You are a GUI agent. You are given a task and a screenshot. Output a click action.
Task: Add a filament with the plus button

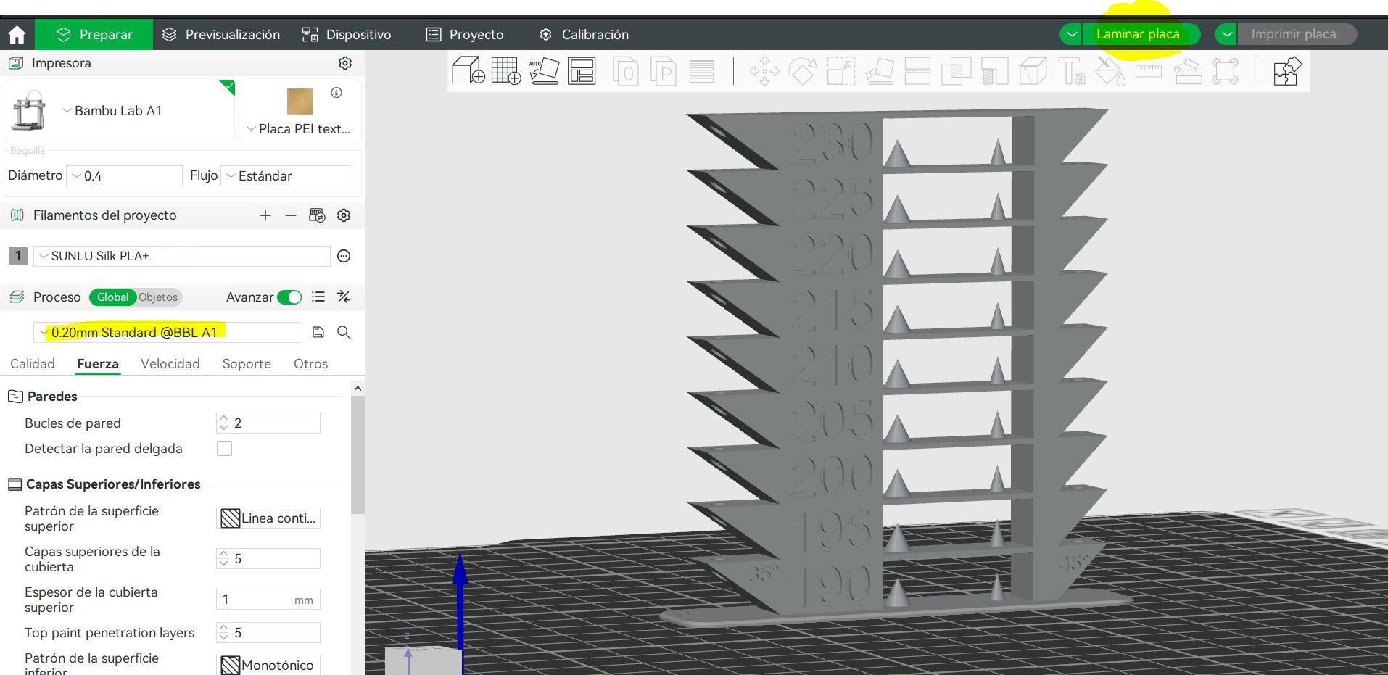(x=265, y=215)
